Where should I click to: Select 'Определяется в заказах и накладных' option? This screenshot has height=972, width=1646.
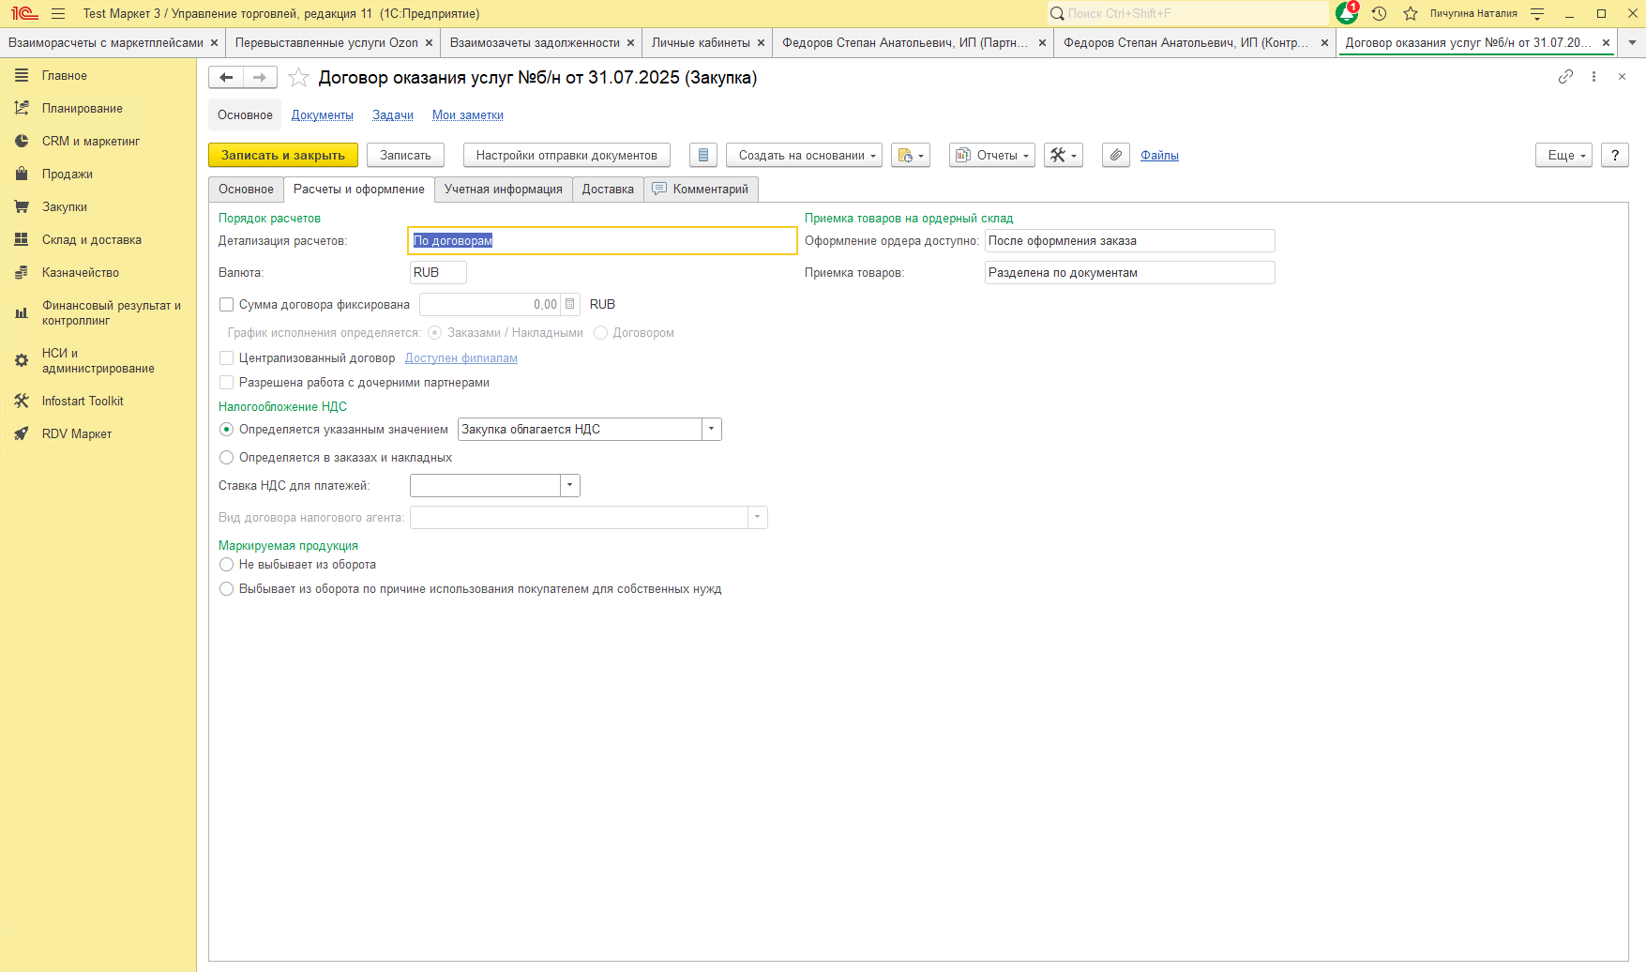coord(226,458)
